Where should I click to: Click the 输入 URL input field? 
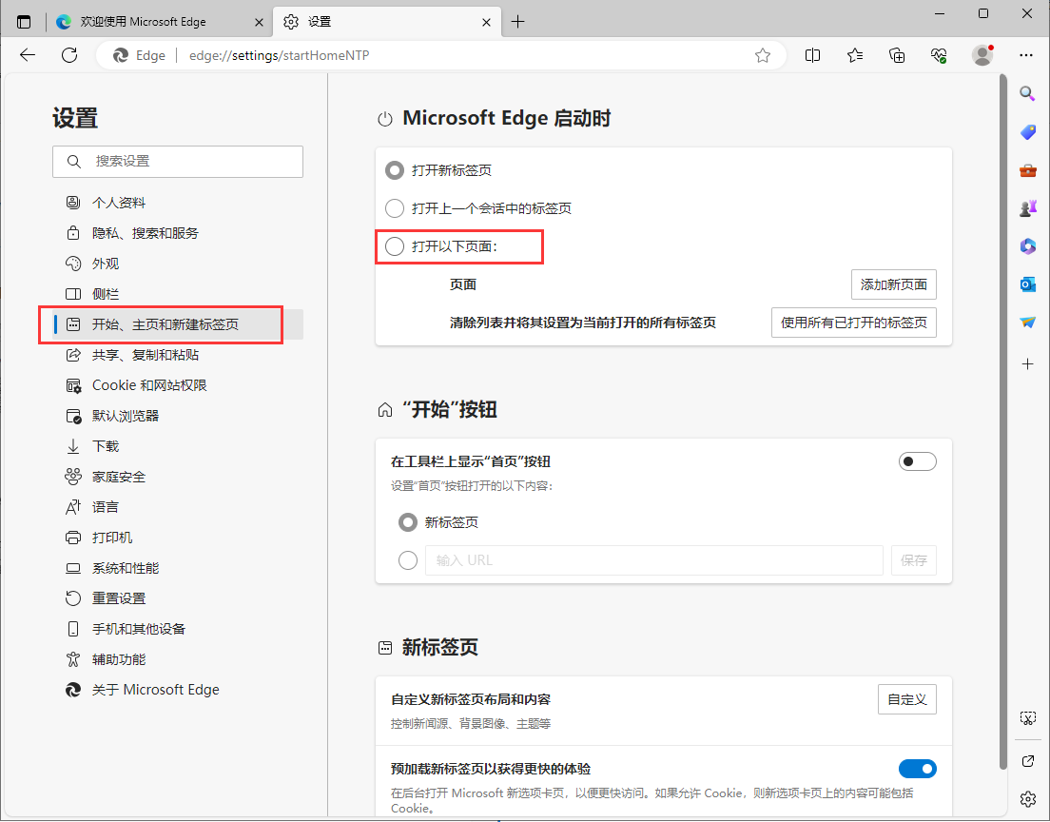[653, 560]
